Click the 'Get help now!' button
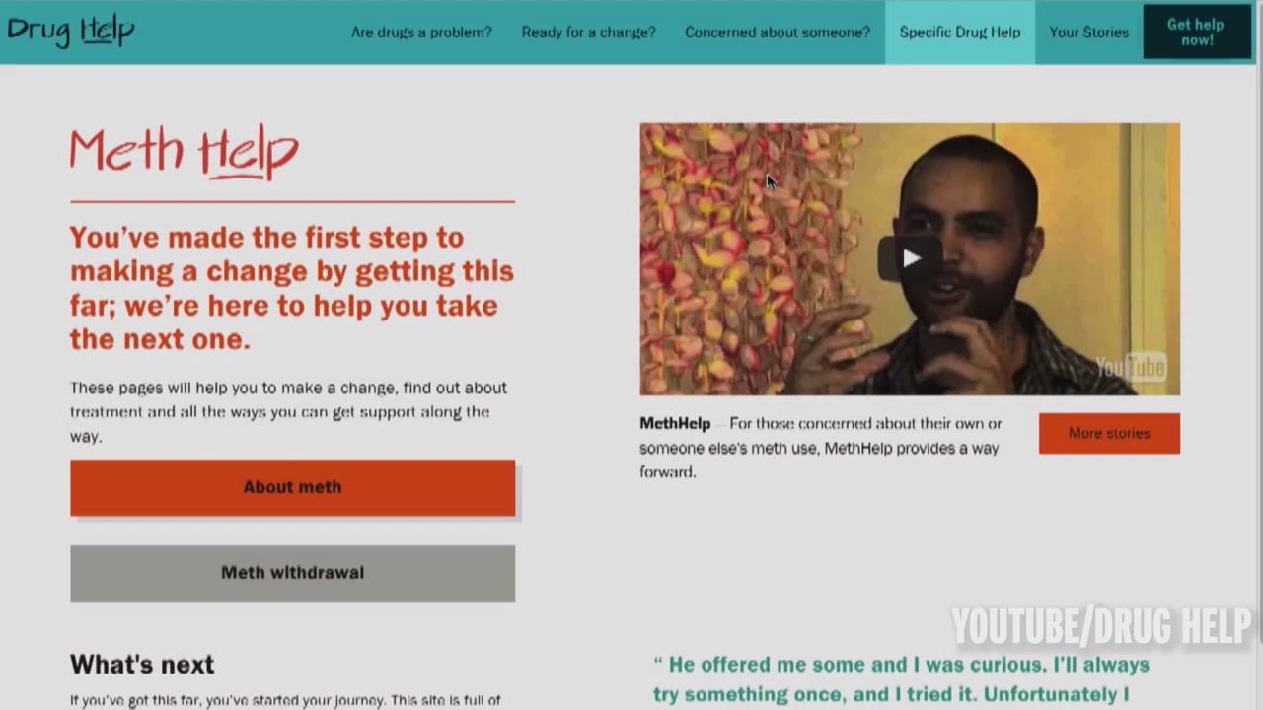This screenshot has width=1263, height=710. tap(1196, 32)
